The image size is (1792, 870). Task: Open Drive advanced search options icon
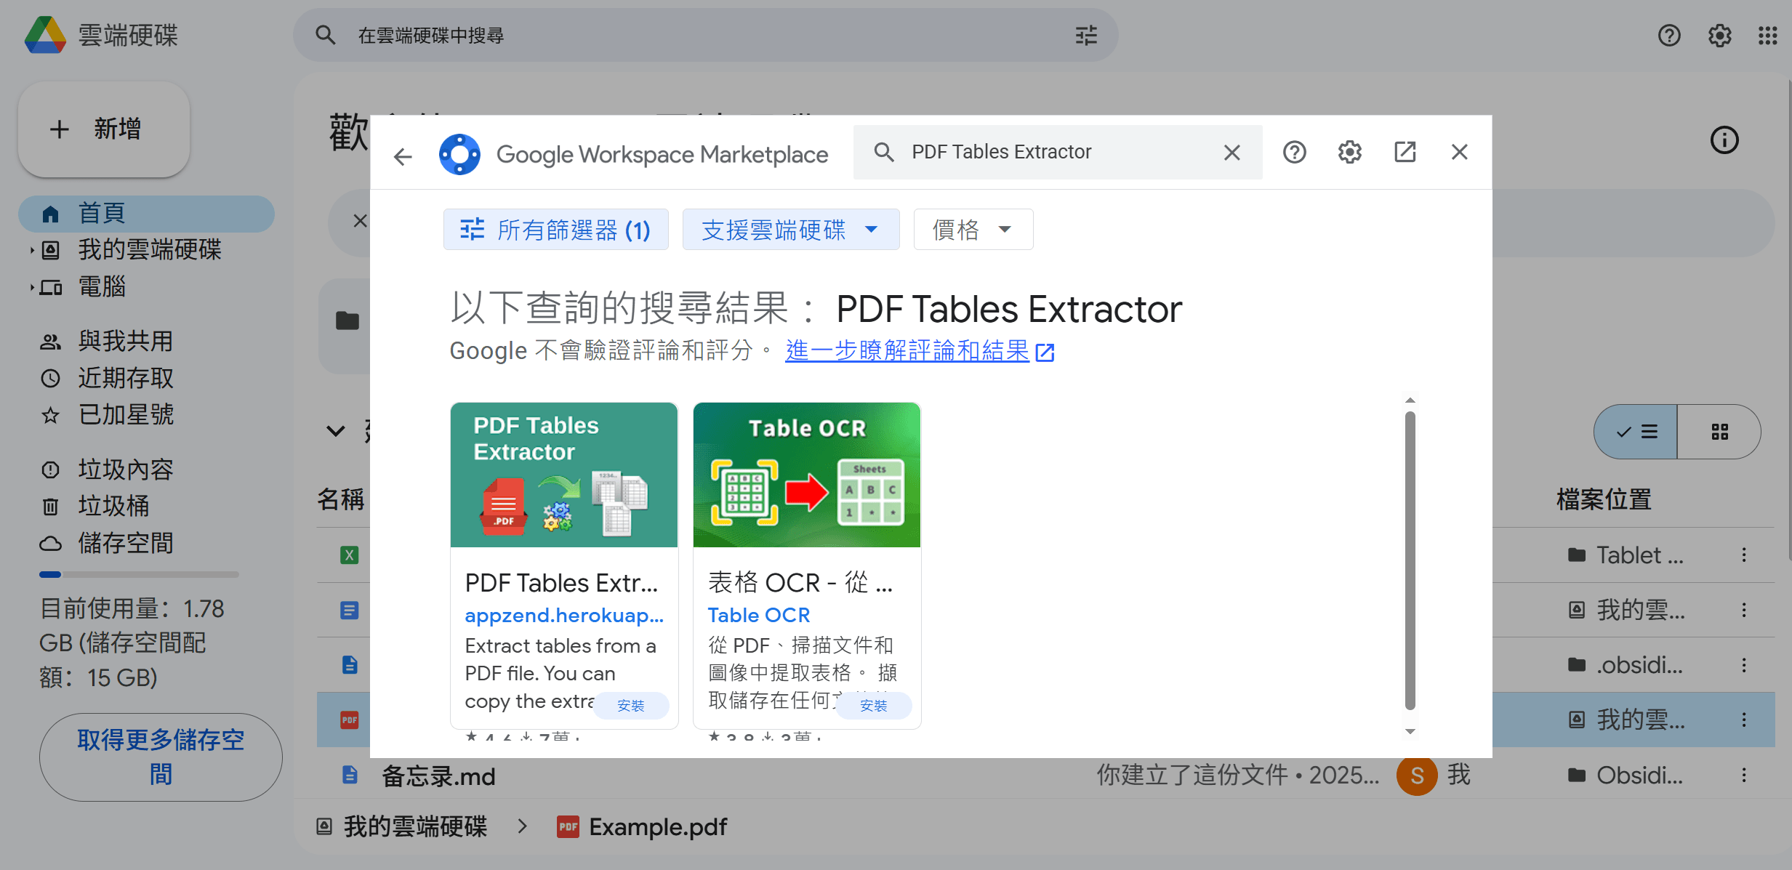coord(1086,35)
